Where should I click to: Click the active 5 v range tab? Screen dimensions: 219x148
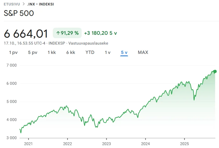(x=124, y=52)
